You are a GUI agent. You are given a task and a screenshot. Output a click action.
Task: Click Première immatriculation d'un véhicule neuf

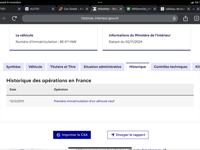(x=84, y=101)
